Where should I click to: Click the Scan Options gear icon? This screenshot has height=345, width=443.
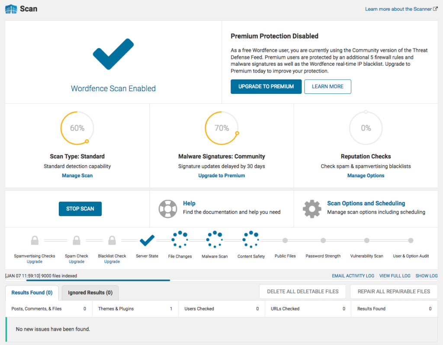(x=312, y=209)
